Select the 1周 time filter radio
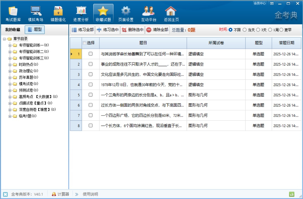The height and width of the screenshot is (199, 303). pyautogui.click(x=270, y=30)
